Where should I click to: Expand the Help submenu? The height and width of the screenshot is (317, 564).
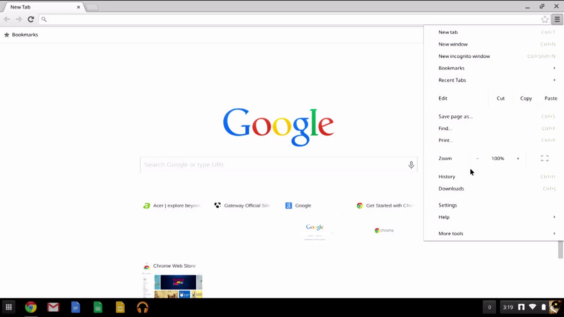point(493,217)
